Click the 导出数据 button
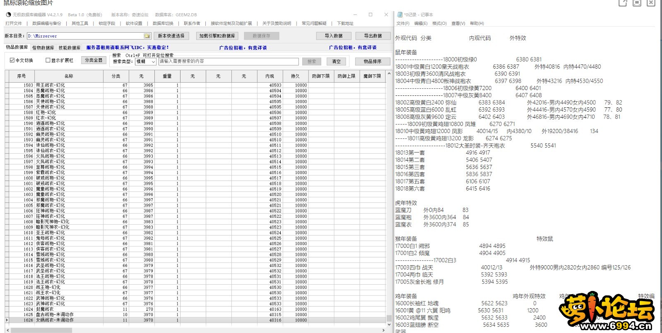The width and height of the screenshot is (662, 333). click(x=373, y=36)
